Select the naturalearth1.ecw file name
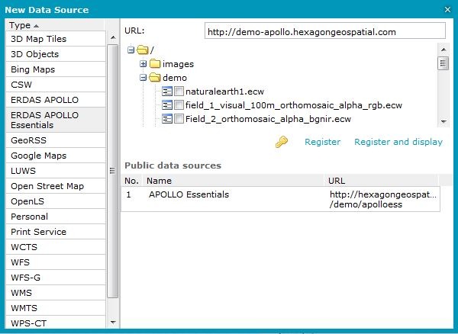The image size is (458, 334). coord(224,92)
